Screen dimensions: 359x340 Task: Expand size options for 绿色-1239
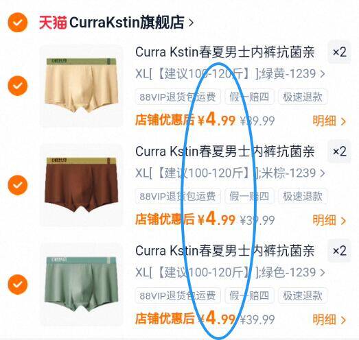230,272
